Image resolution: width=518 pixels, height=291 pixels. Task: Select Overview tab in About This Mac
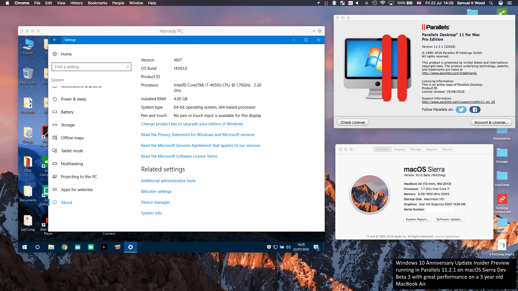pos(382,149)
